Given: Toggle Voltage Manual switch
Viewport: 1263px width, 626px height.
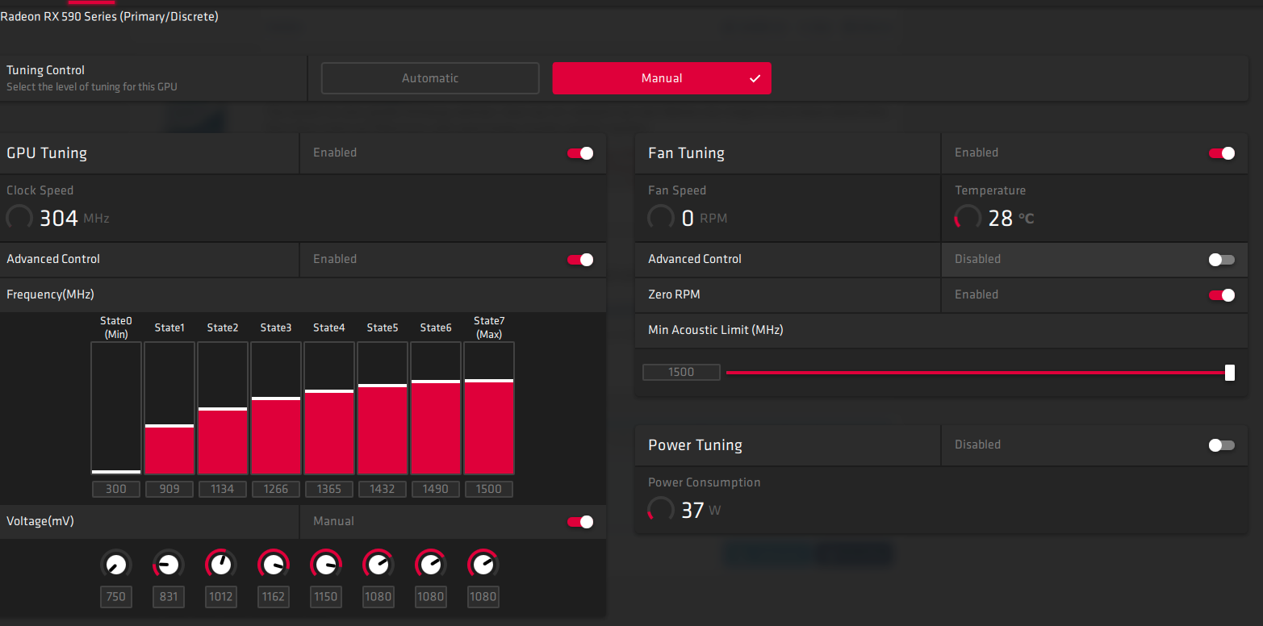Looking at the screenshot, I should coord(580,522).
